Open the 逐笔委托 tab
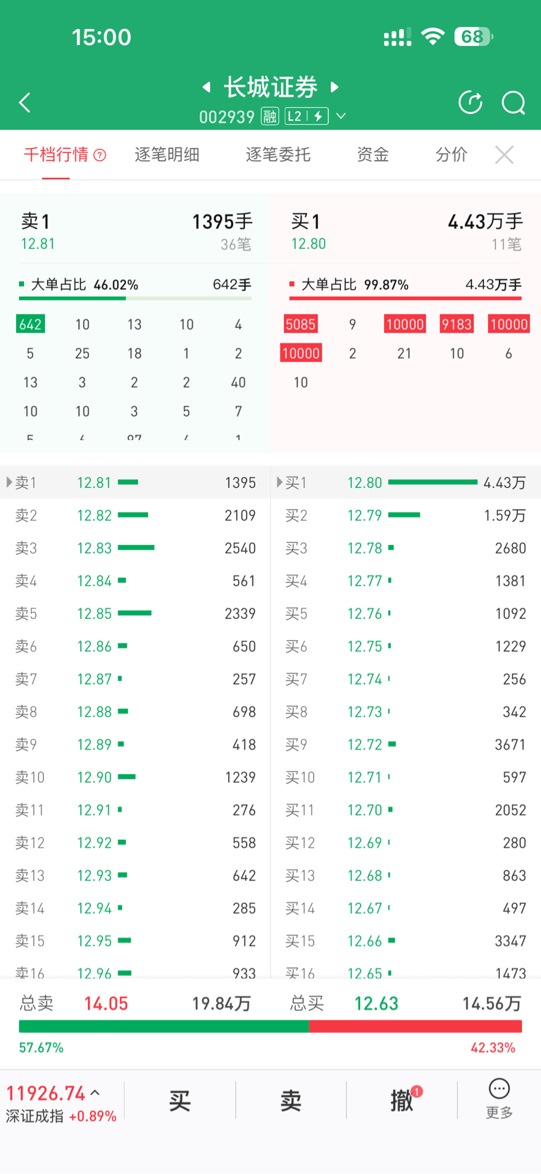541x1174 pixels. pos(278,154)
